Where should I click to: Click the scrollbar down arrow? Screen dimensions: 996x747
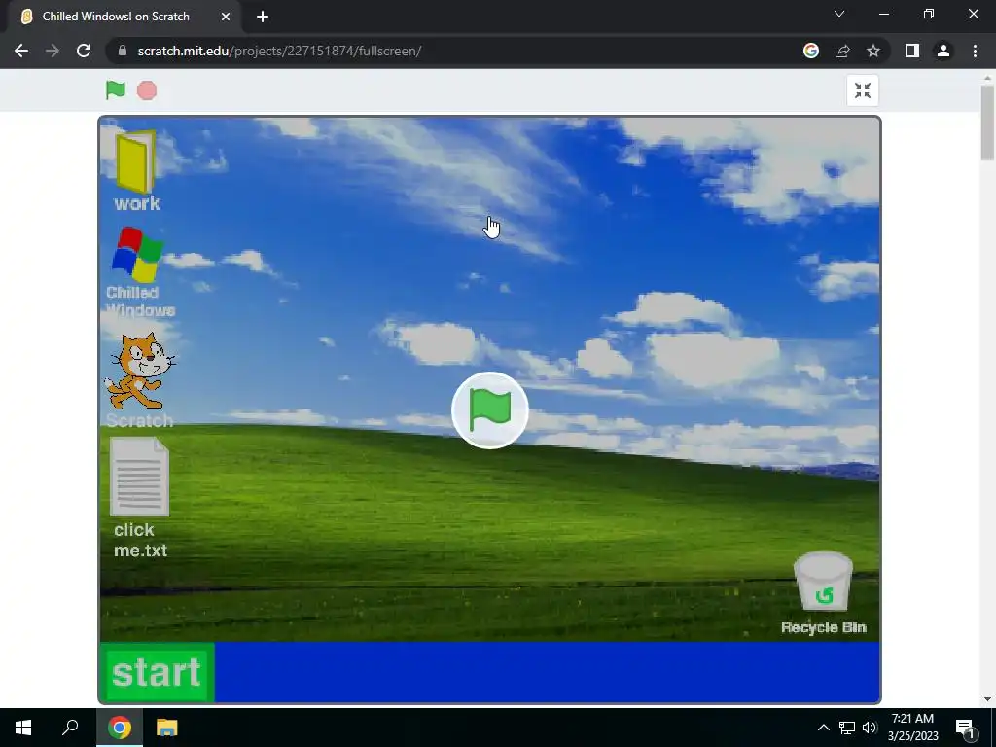pos(987,699)
